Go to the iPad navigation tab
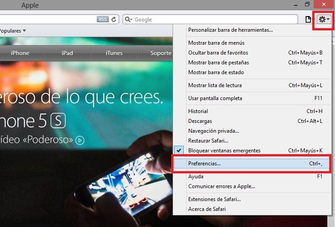 click(67, 53)
